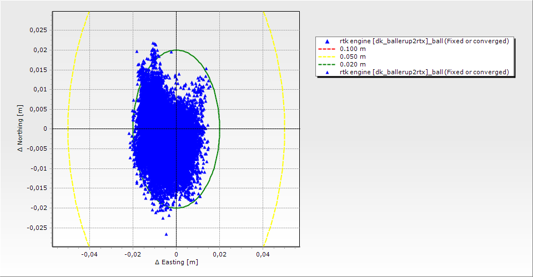
Task: Click the yellow dashed line legend swatch
Action: (x=326, y=57)
